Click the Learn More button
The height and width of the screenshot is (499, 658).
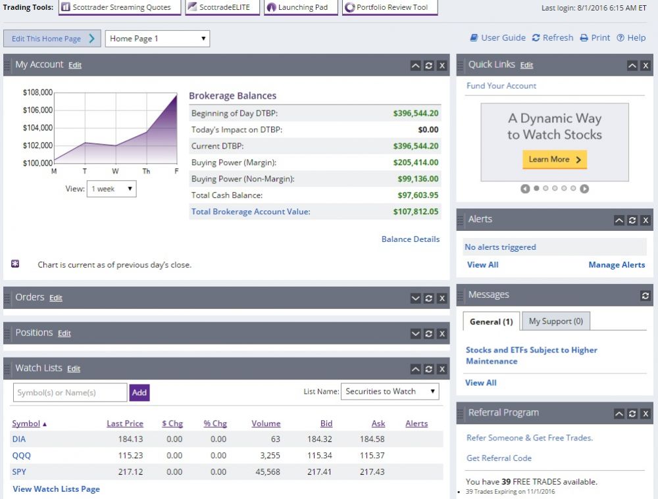click(554, 159)
